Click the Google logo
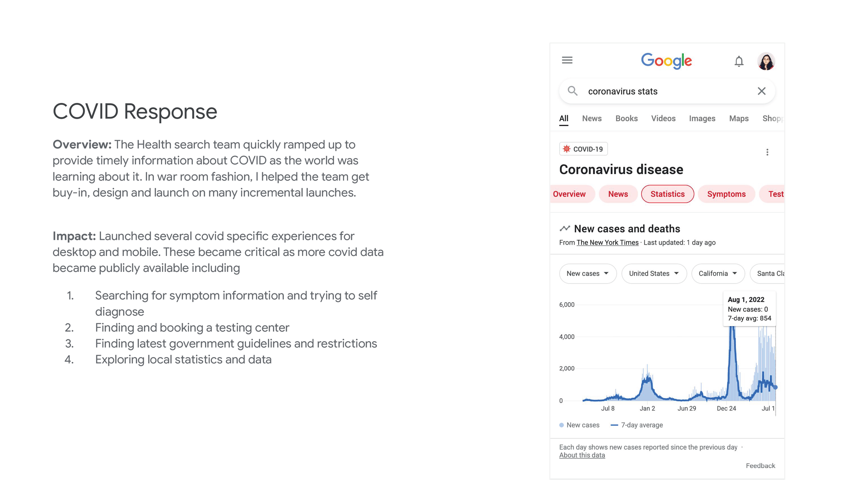This screenshot has width=853, height=480. (x=666, y=61)
